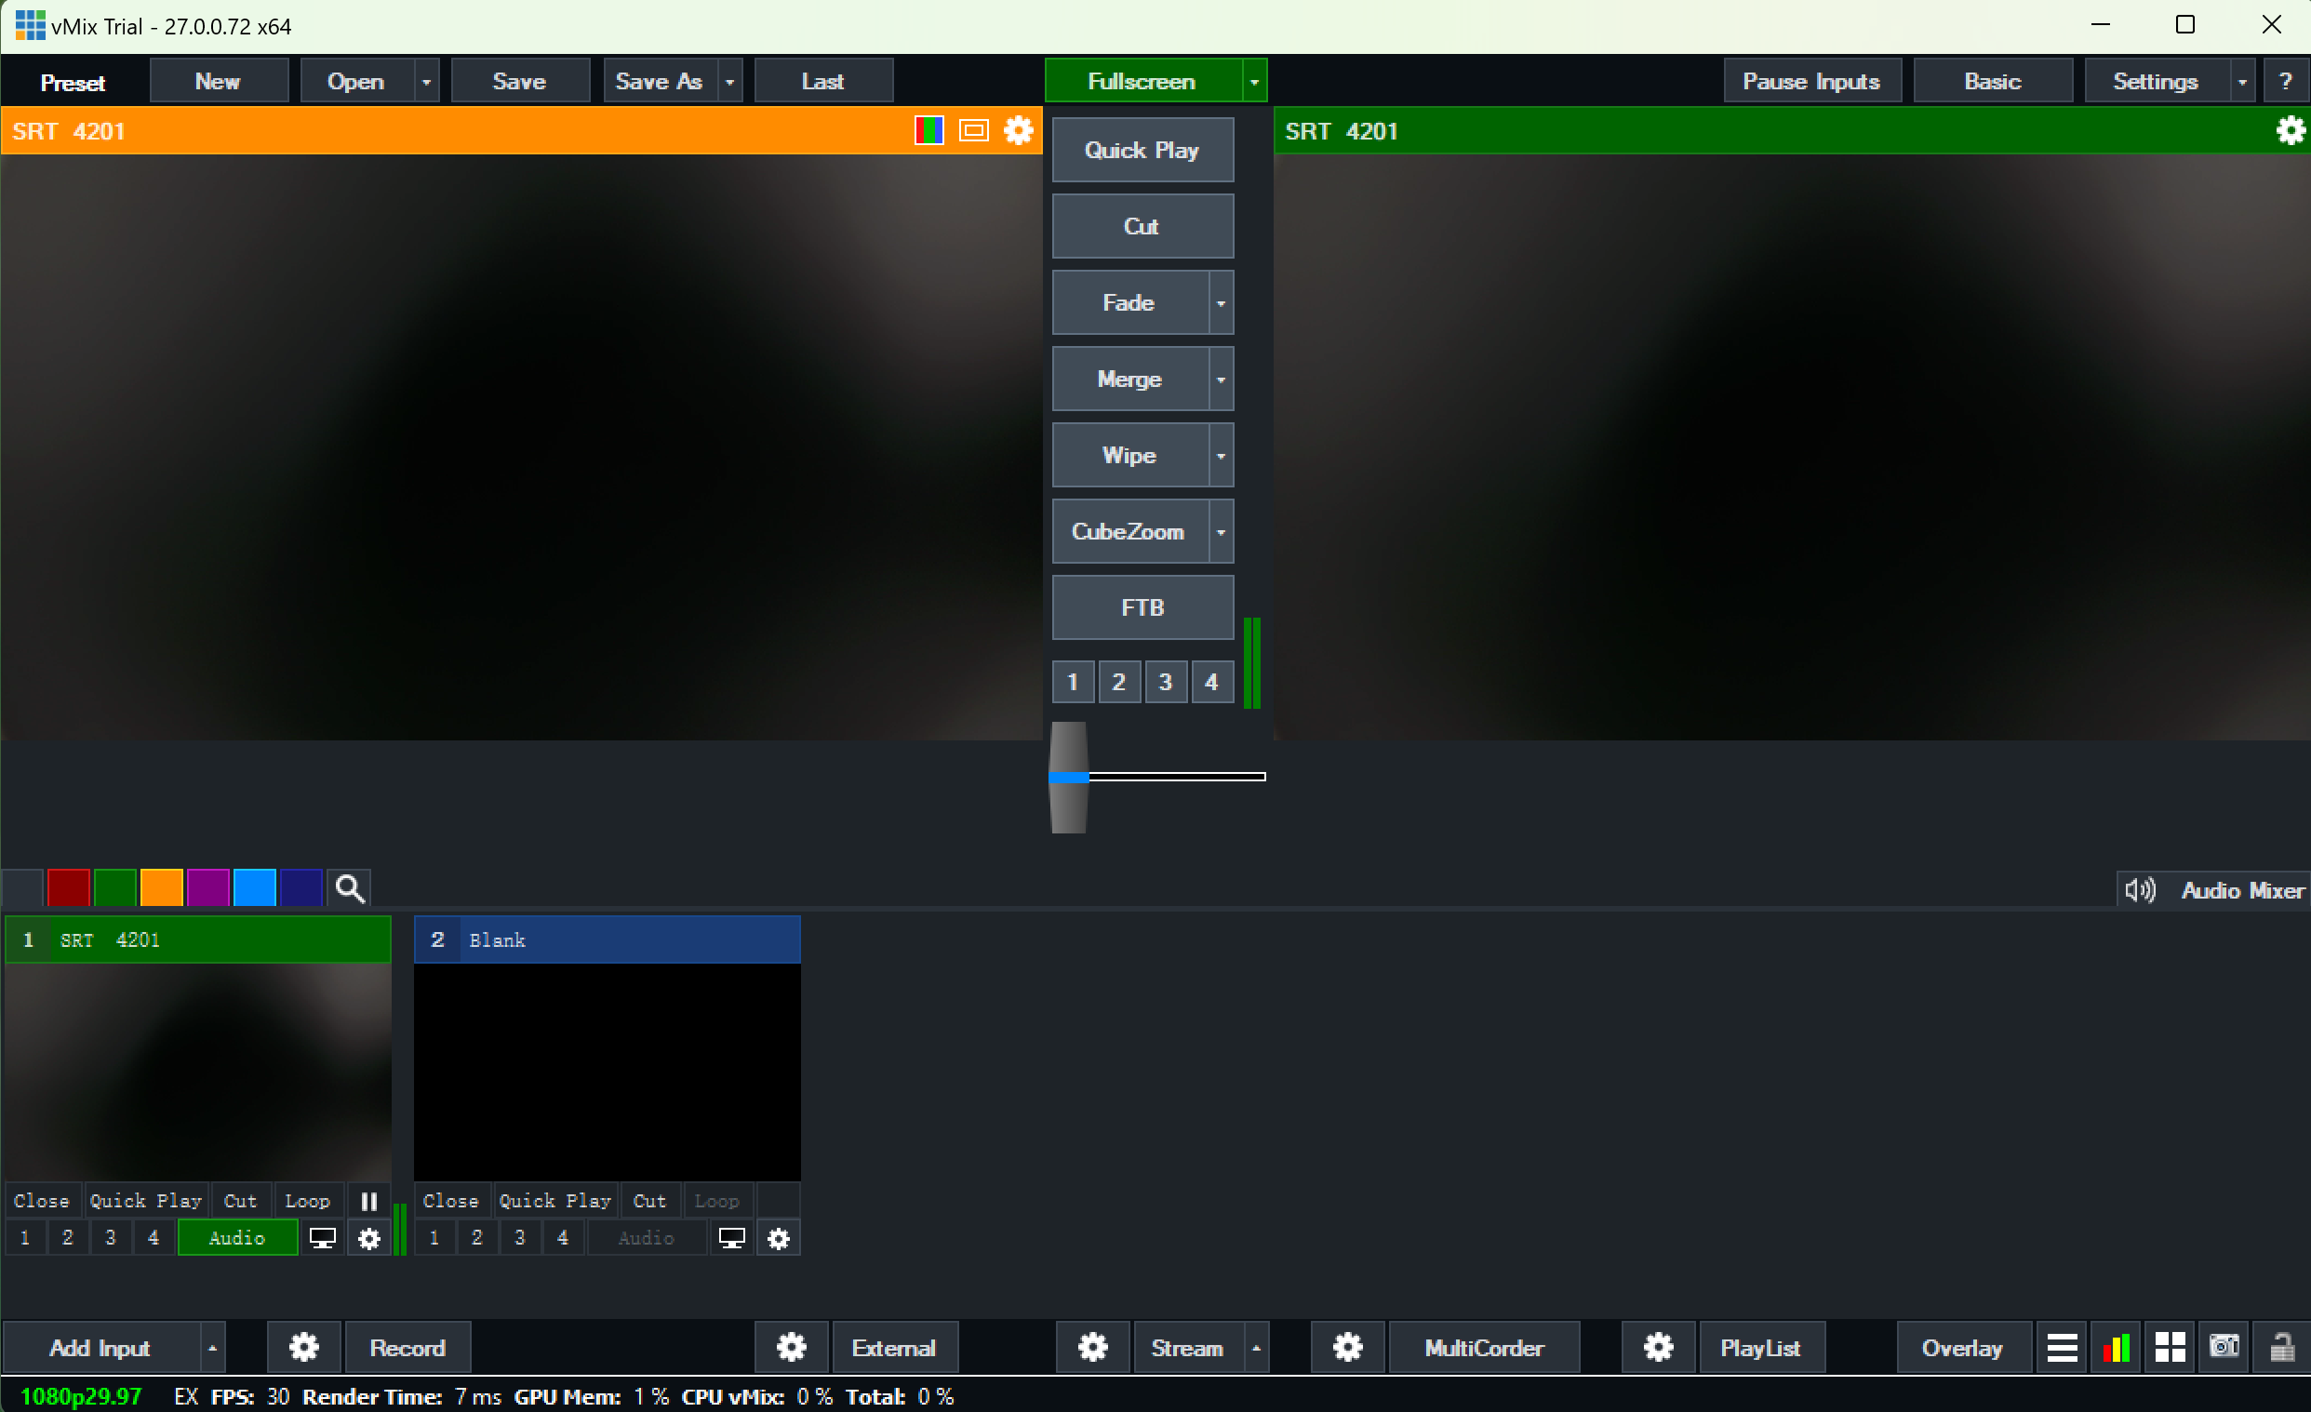This screenshot has height=1412, width=2311.
Task: Switch input grid layout icon
Action: (x=2170, y=1347)
